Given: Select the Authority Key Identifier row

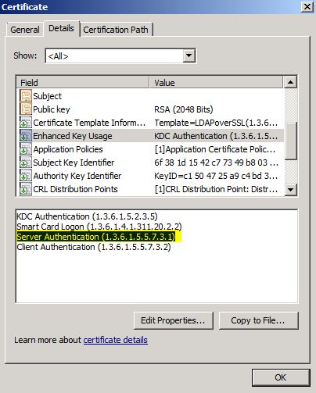Looking at the screenshot, I should pyautogui.click(x=150, y=176).
